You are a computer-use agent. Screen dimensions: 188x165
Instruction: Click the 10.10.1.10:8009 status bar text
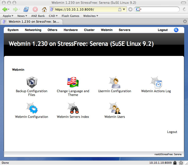[x=160, y=163]
